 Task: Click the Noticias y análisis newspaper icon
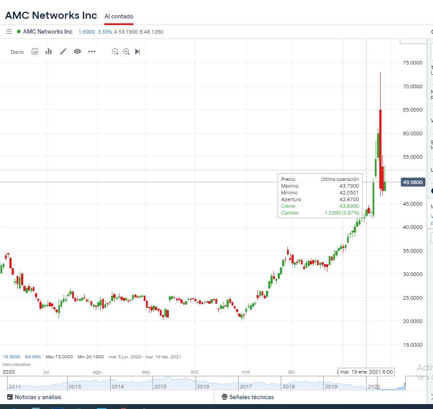point(10,397)
